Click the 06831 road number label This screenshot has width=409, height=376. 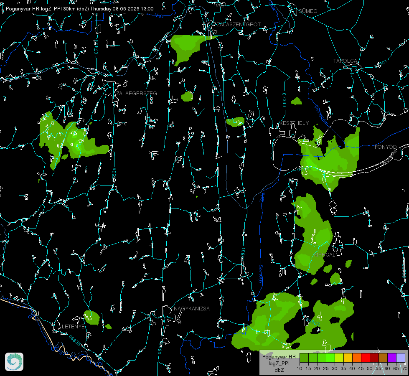[243, 254]
